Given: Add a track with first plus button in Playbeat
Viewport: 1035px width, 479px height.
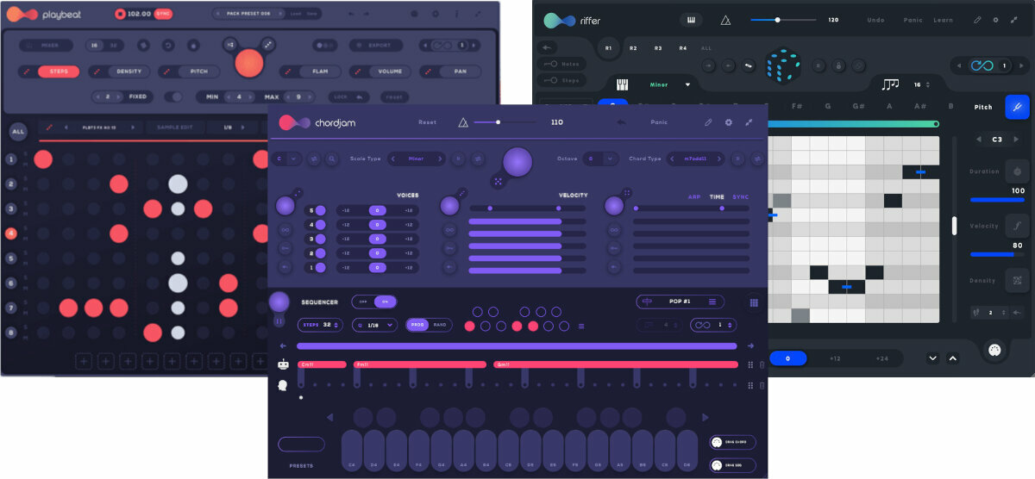Looking at the screenshot, I should [83, 361].
